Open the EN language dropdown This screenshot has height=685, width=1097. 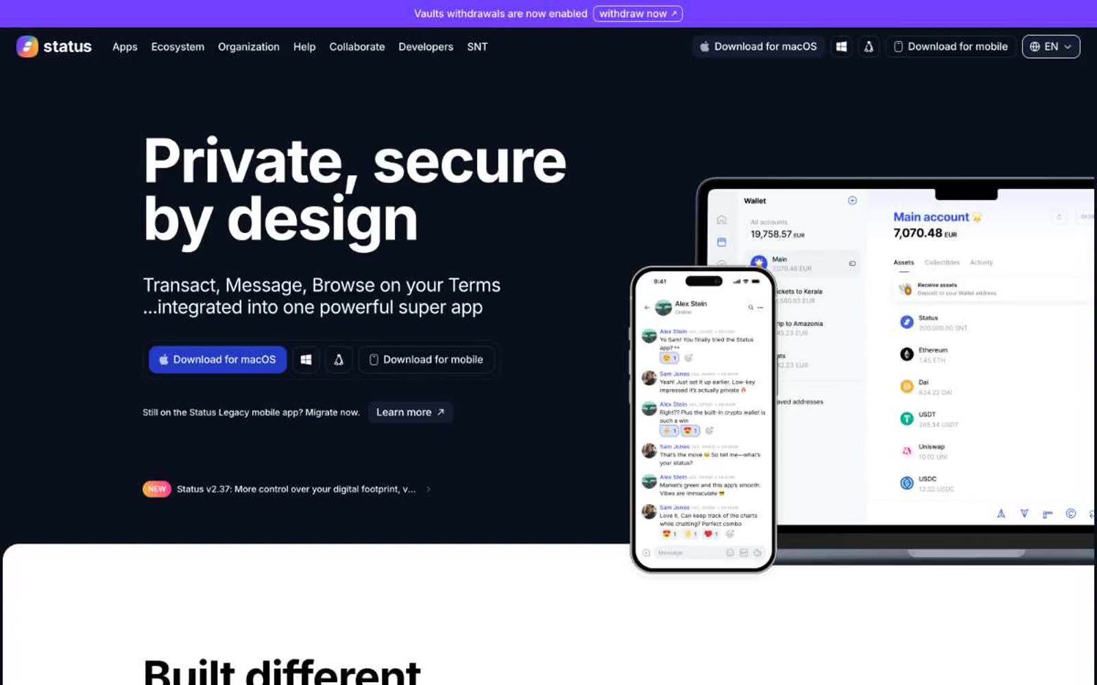pos(1051,47)
